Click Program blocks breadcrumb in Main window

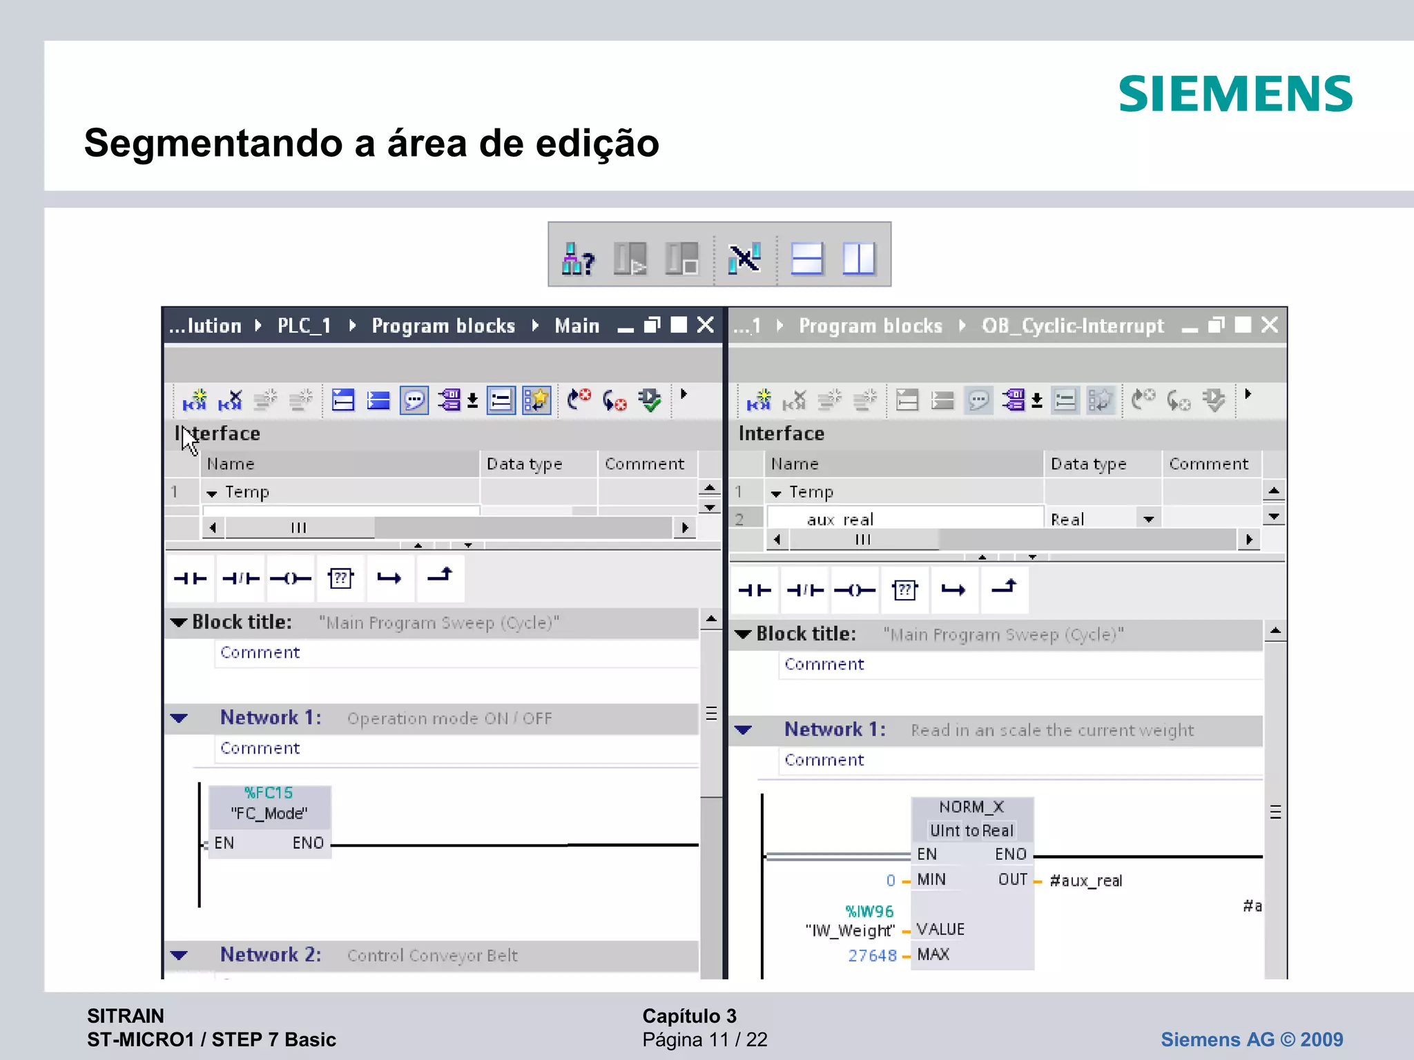click(x=443, y=326)
